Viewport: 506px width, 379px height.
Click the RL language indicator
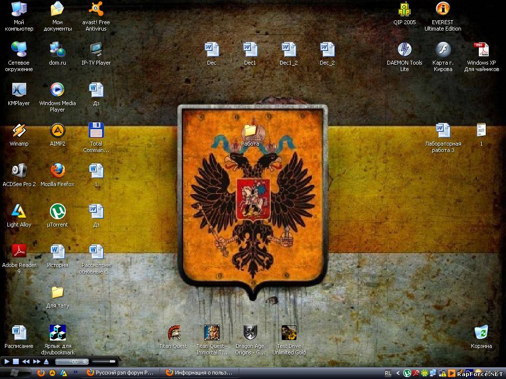point(388,373)
